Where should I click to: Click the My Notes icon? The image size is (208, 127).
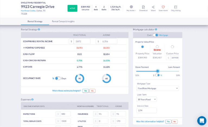(131, 7)
